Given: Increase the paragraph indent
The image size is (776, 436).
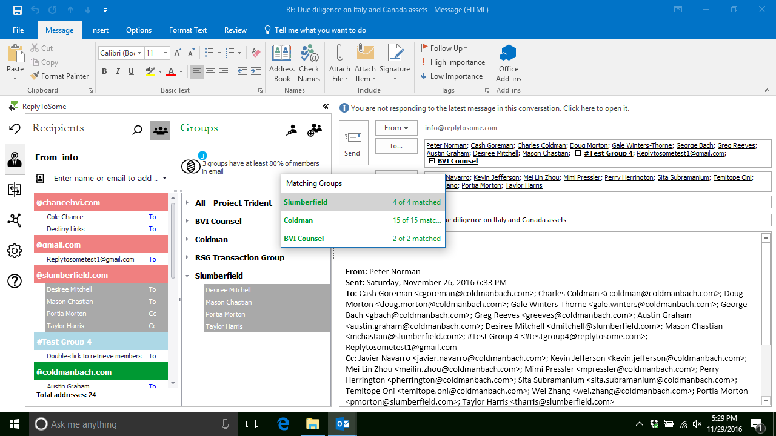Looking at the screenshot, I should pos(256,71).
